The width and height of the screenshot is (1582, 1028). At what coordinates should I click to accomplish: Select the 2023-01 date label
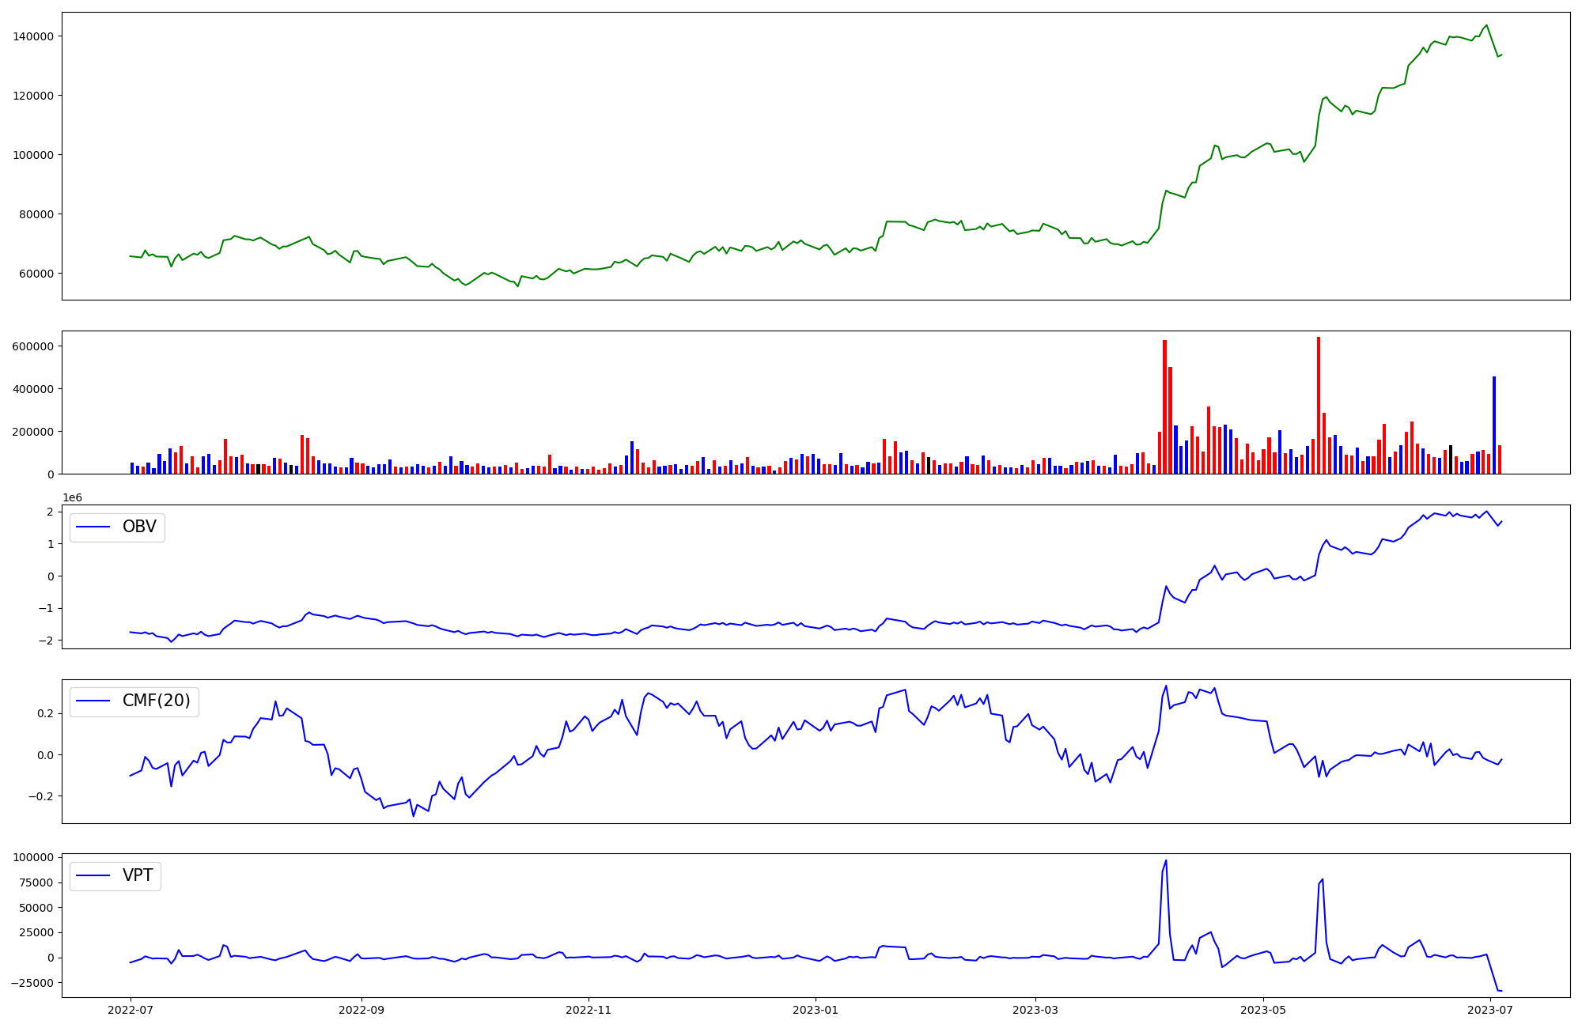815,1010
